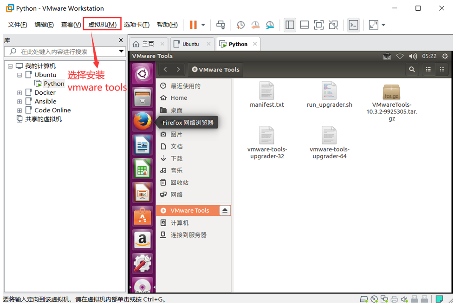The height and width of the screenshot is (305, 454).
Task: Close the library panel
Action: tap(121, 40)
